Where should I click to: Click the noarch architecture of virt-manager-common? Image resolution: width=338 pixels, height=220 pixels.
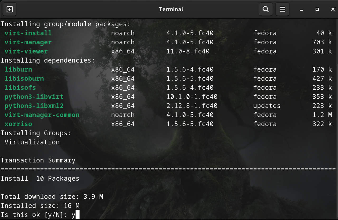click(123, 115)
